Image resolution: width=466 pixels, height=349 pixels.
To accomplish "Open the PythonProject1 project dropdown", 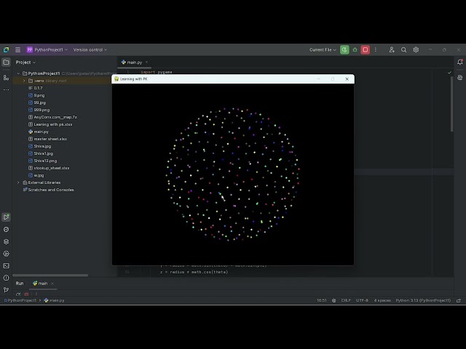I will (x=47, y=50).
